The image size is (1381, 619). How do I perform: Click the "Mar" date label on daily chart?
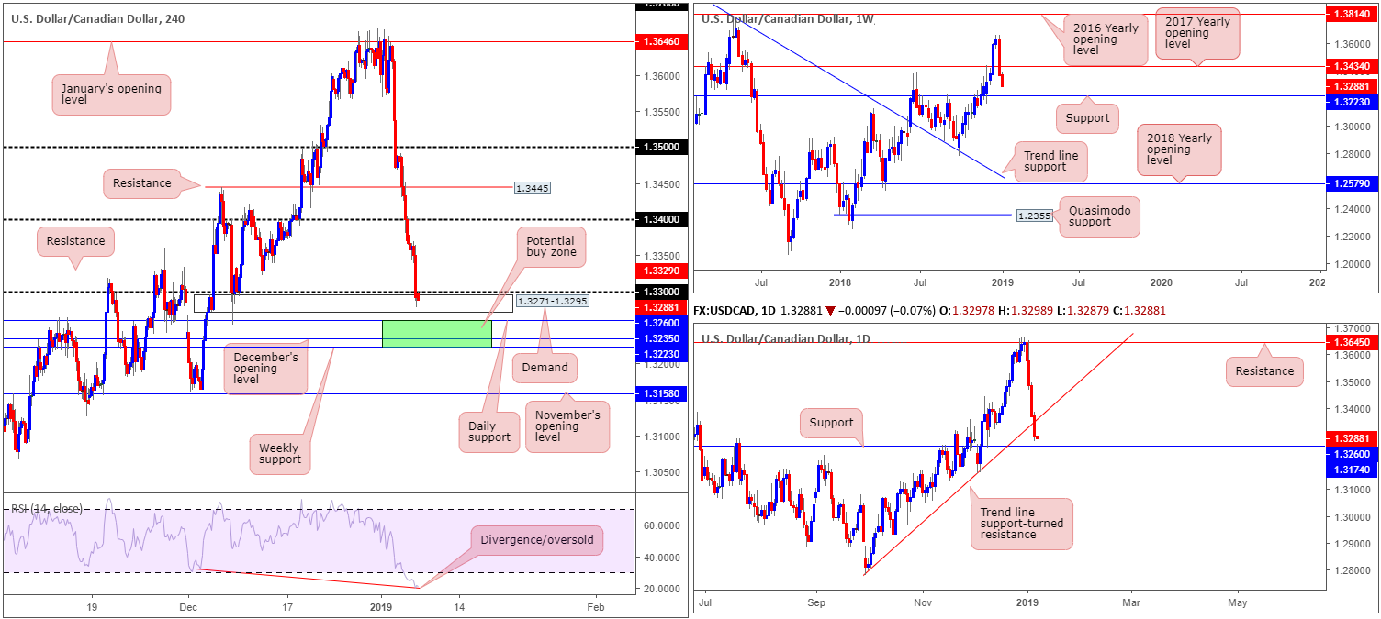[x=1132, y=602]
